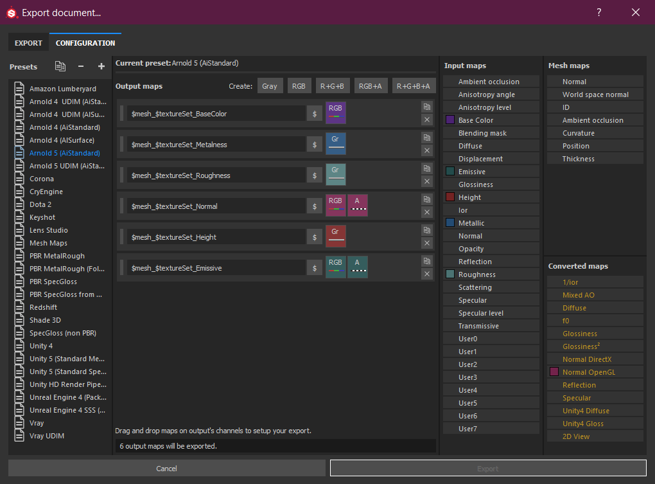Click the A channel of the Normal map
The width and height of the screenshot is (655, 484).
tap(358, 206)
